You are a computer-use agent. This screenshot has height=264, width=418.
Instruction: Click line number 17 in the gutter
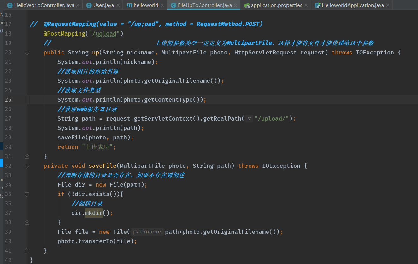click(x=8, y=24)
